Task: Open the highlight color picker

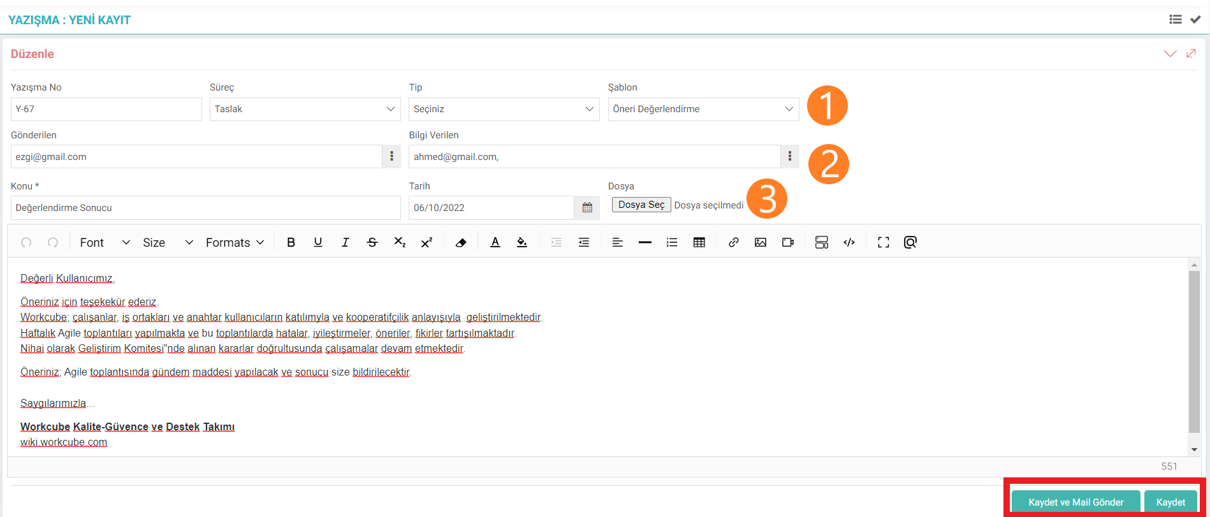Action: pyautogui.click(x=522, y=242)
